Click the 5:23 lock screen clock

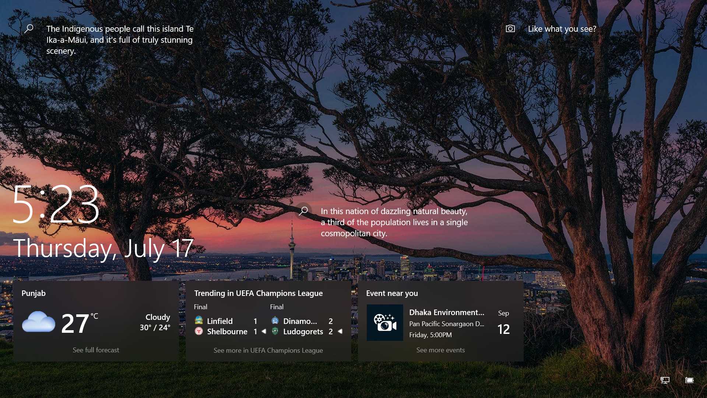56,204
